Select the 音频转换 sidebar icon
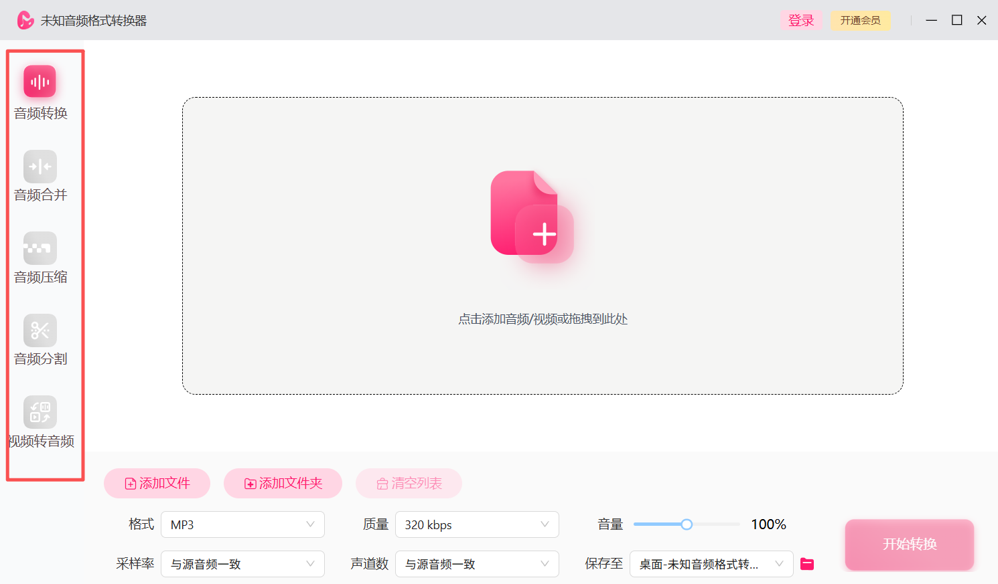Screen dimensions: 998x584 point(40,82)
